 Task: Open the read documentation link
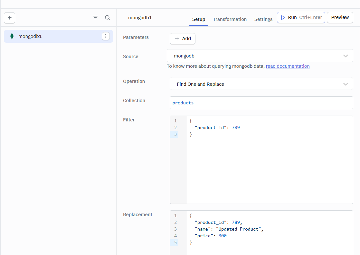point(288,66)
